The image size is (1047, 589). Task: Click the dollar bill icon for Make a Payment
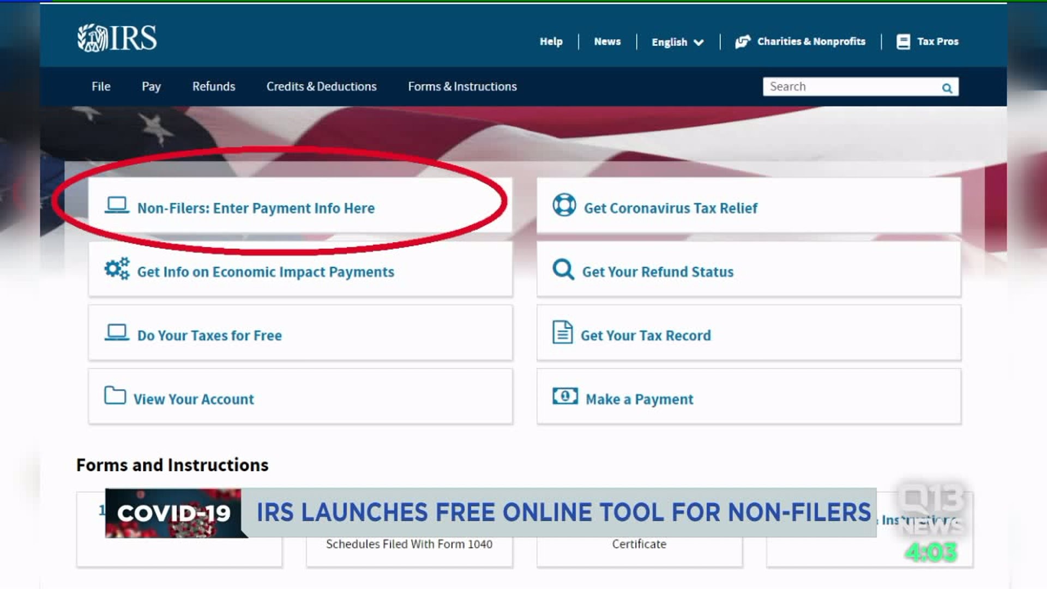[x=565, y=396]
